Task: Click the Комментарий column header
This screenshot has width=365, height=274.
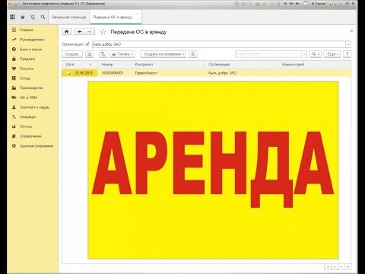Action: click(315, 65)
